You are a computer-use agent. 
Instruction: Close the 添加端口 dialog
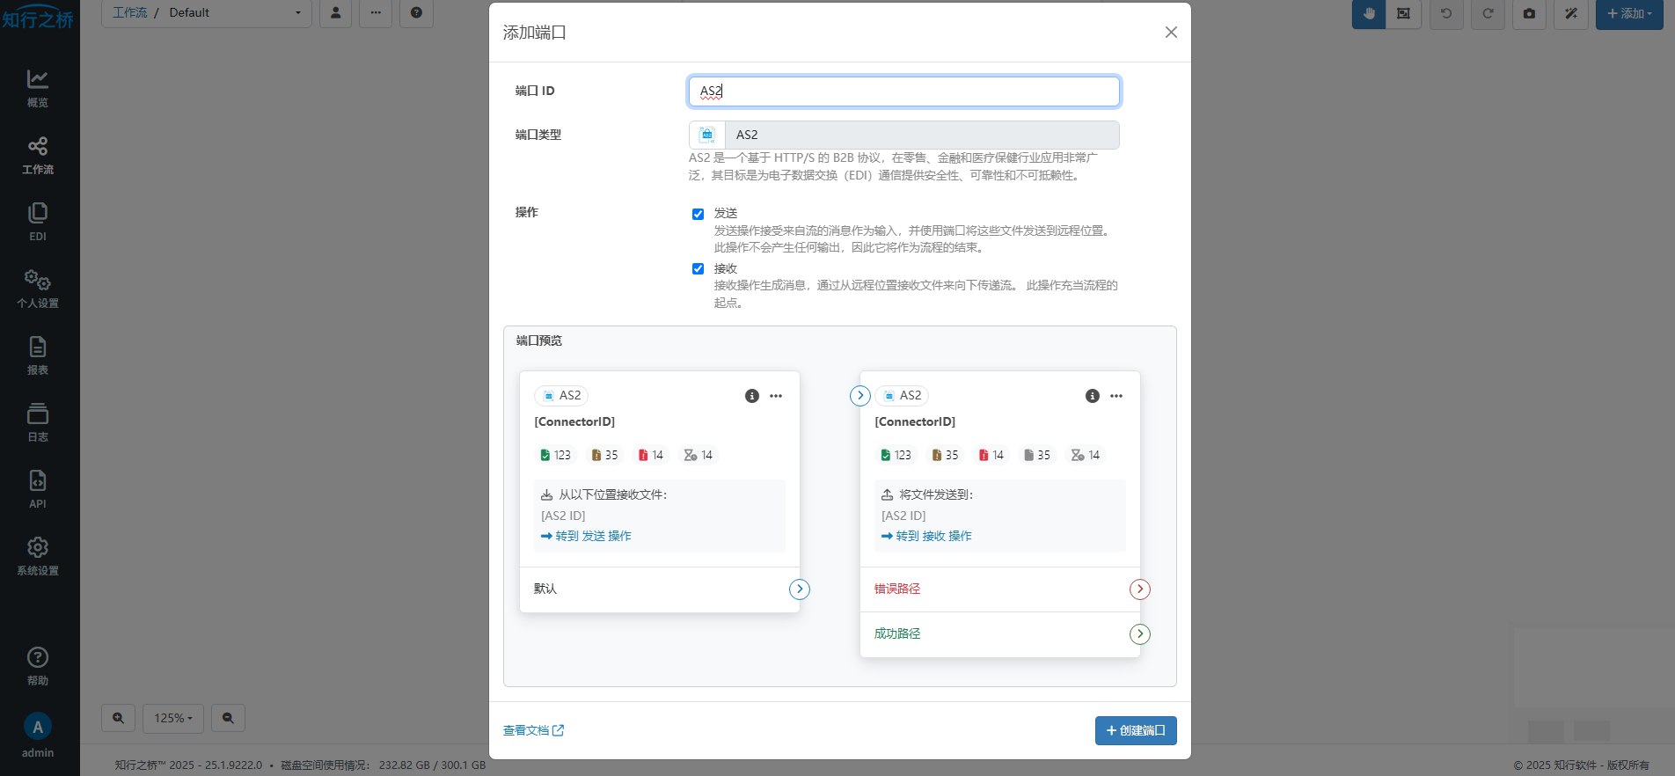click(1170, 33)
